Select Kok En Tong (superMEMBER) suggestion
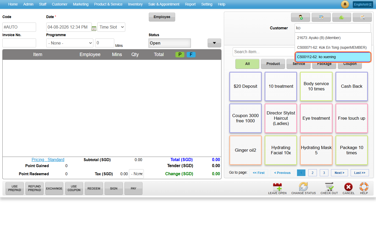The image size is (376, 225). tap(333, 47)
